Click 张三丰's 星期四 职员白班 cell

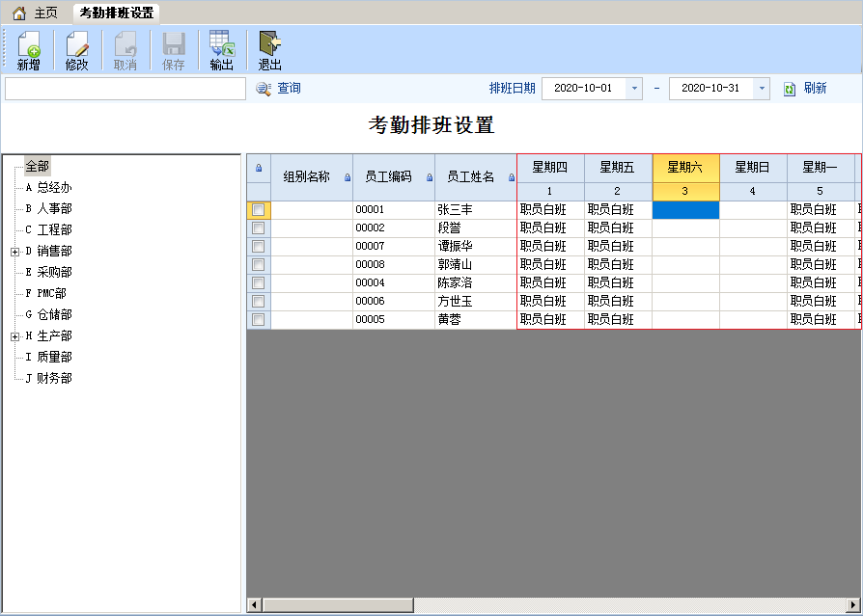pyautogui.click(x=550, y=210)
